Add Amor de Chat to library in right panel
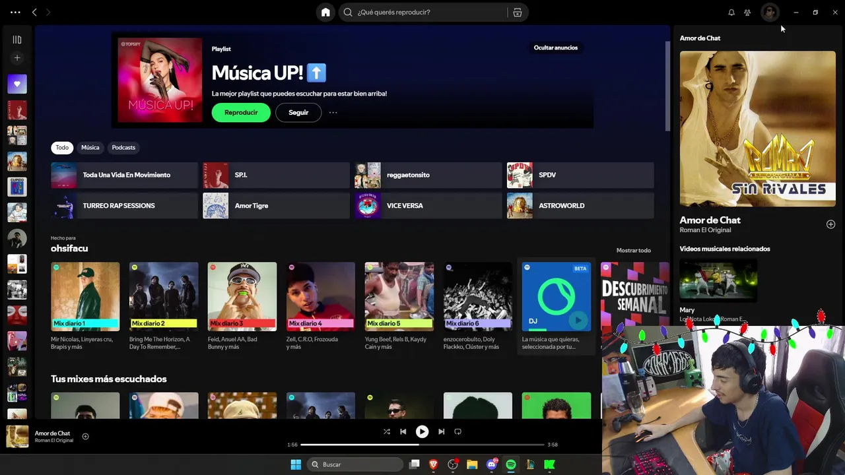Viewport: 845px width, 475px height. 830,224
